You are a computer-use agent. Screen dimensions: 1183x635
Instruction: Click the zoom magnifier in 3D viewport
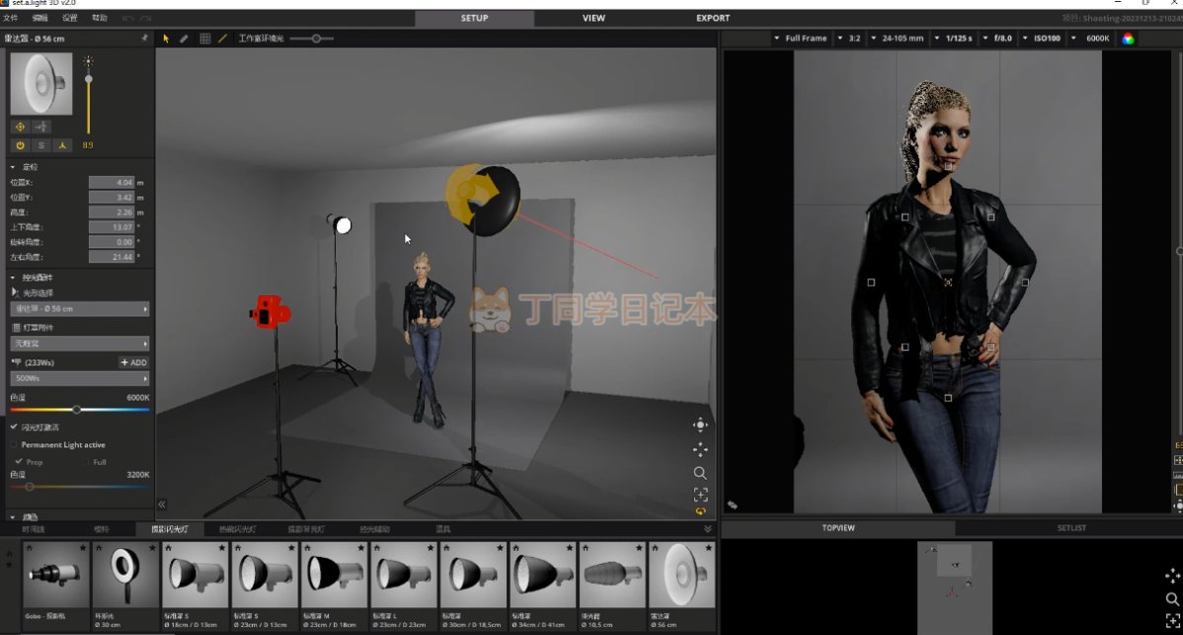click(x=700, y=473)
